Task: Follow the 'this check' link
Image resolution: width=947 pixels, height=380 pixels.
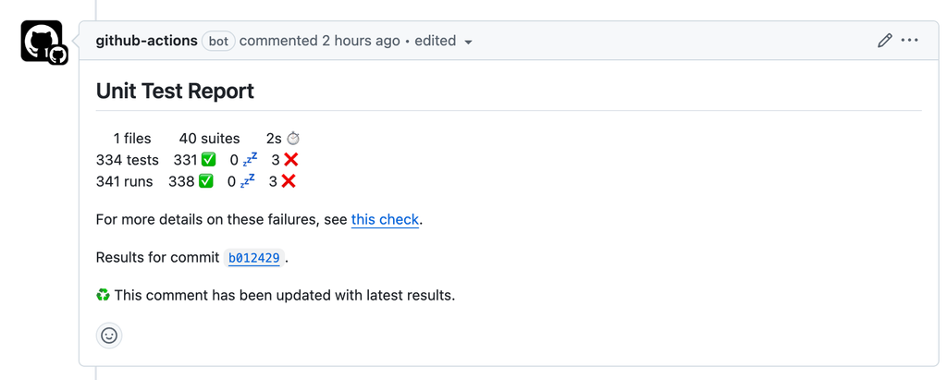Action: coord(385,219)
